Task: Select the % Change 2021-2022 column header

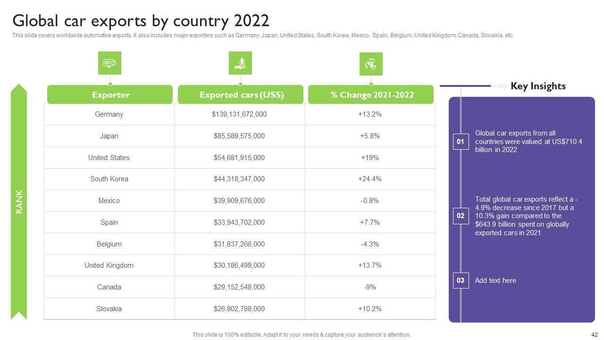Action: (371, 95)
